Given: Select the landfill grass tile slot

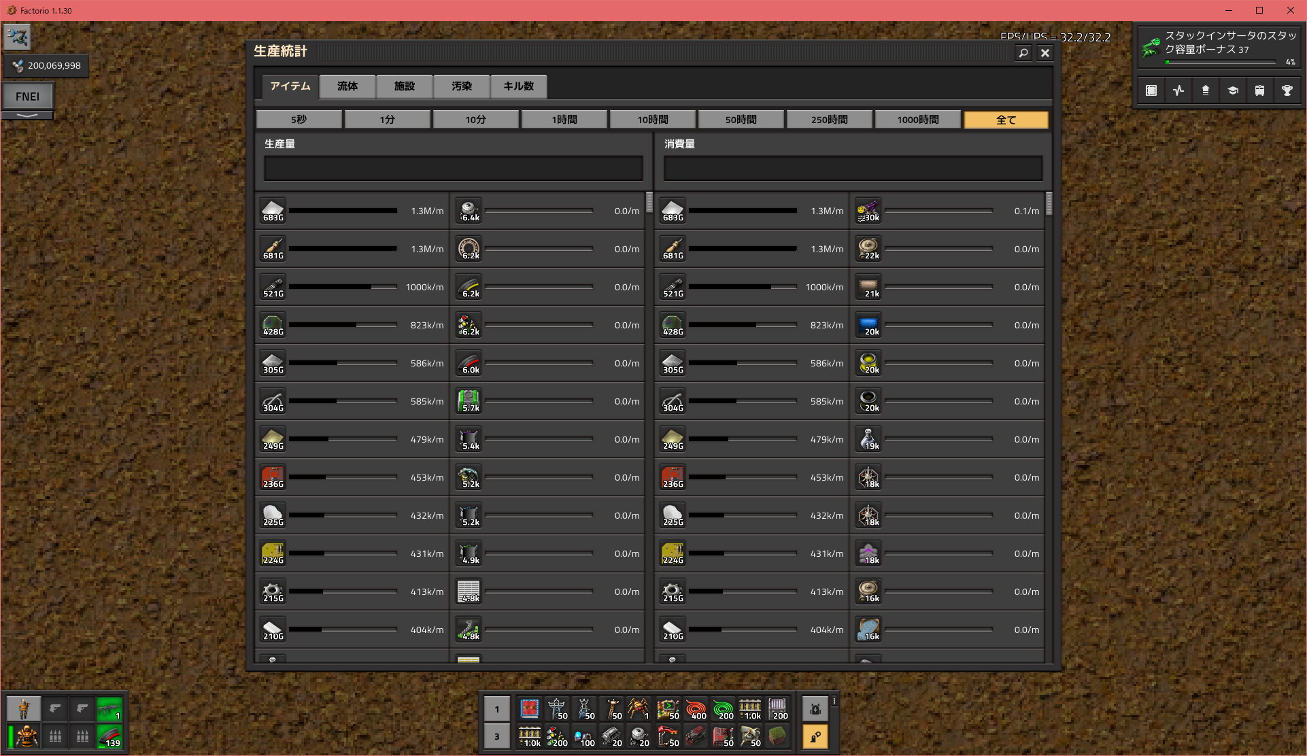Looking at the screenshot, I should 777,736.
